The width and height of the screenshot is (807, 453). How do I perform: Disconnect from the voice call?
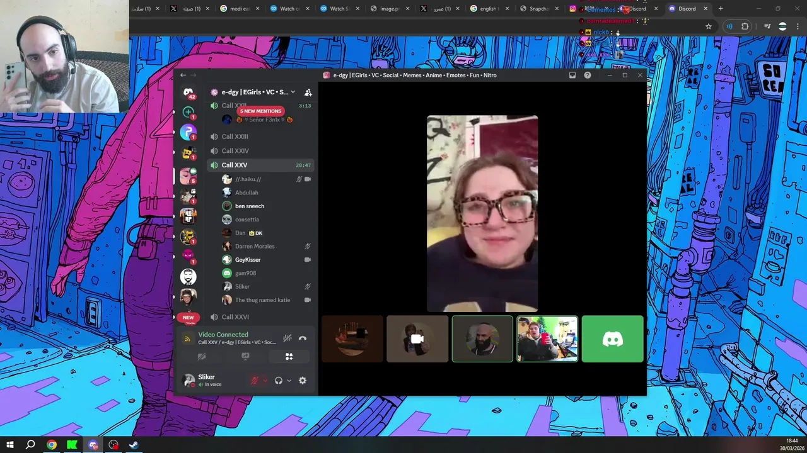[x=303, y=338]
